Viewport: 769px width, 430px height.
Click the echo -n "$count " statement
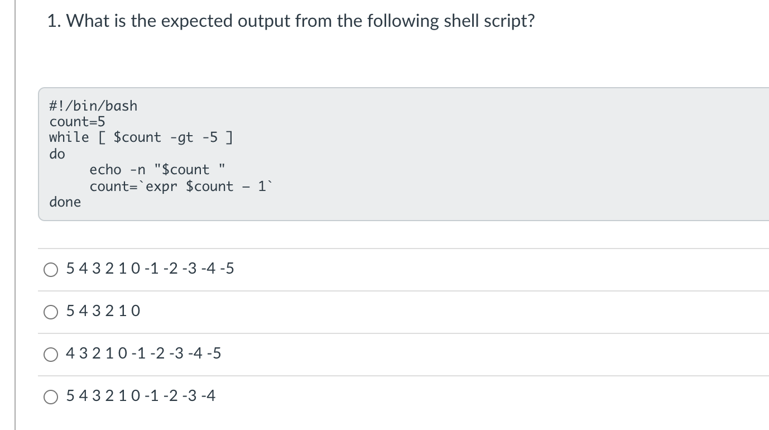157,170
